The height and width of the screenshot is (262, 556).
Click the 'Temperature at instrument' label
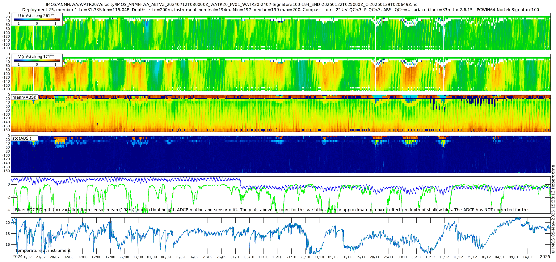pos(43,251)
